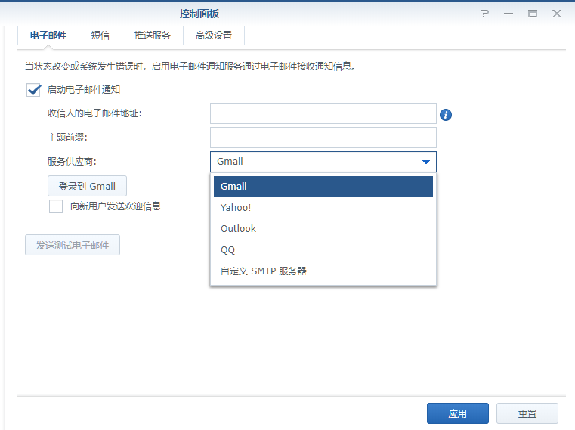Maximize the control panel window
Image resolution: width=575 pixels, height=430 pixels.
[x=533, y=14]
